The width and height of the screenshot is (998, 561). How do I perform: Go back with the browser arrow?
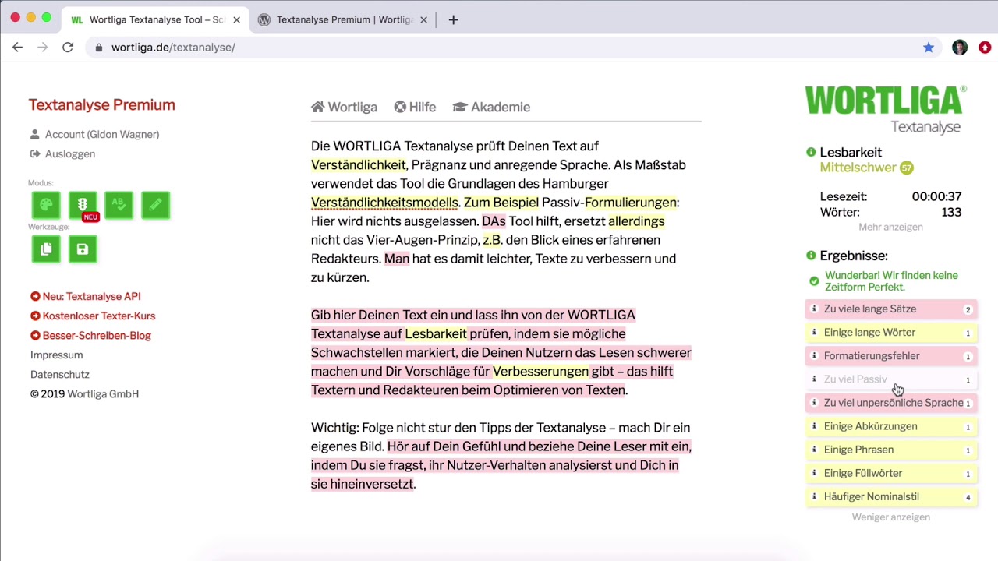pos(17,48)
